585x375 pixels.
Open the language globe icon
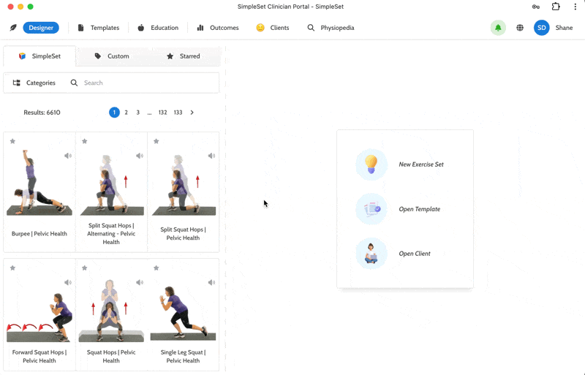(x=520, y=28)
